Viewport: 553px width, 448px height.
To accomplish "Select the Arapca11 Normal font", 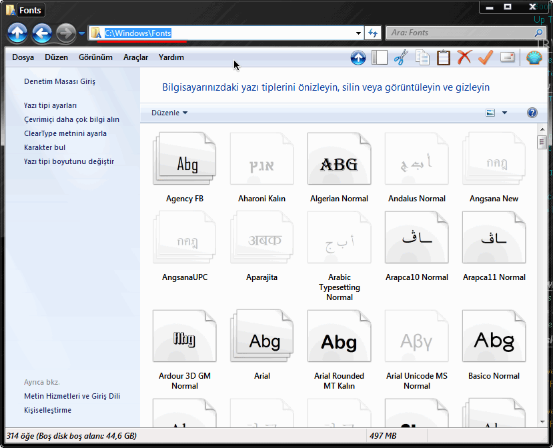I will [x=494, y=246].
